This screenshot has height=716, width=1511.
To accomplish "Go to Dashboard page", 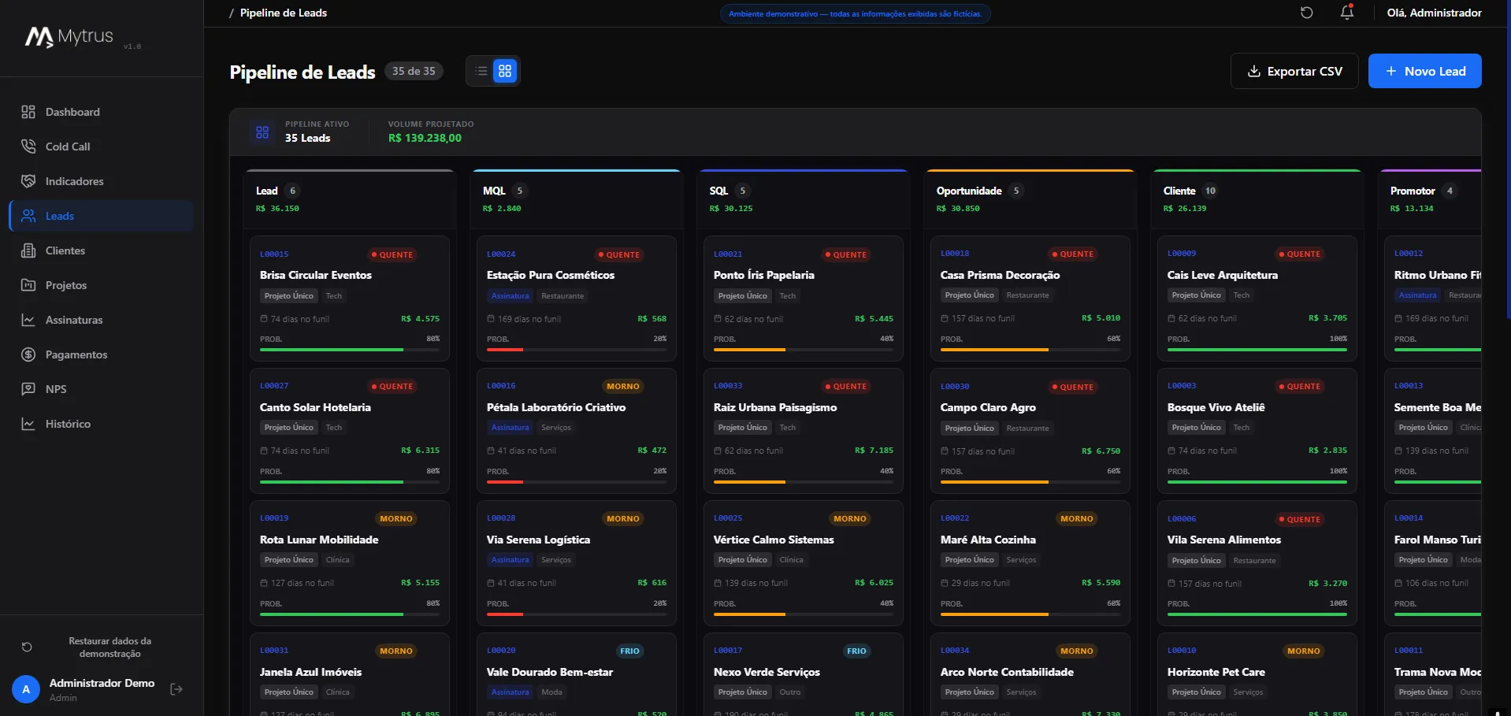I will [x=102, y=112].
